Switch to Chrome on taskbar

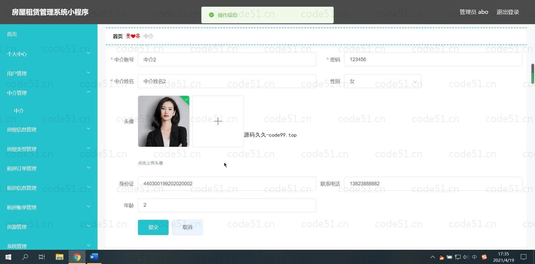[77, 257]
